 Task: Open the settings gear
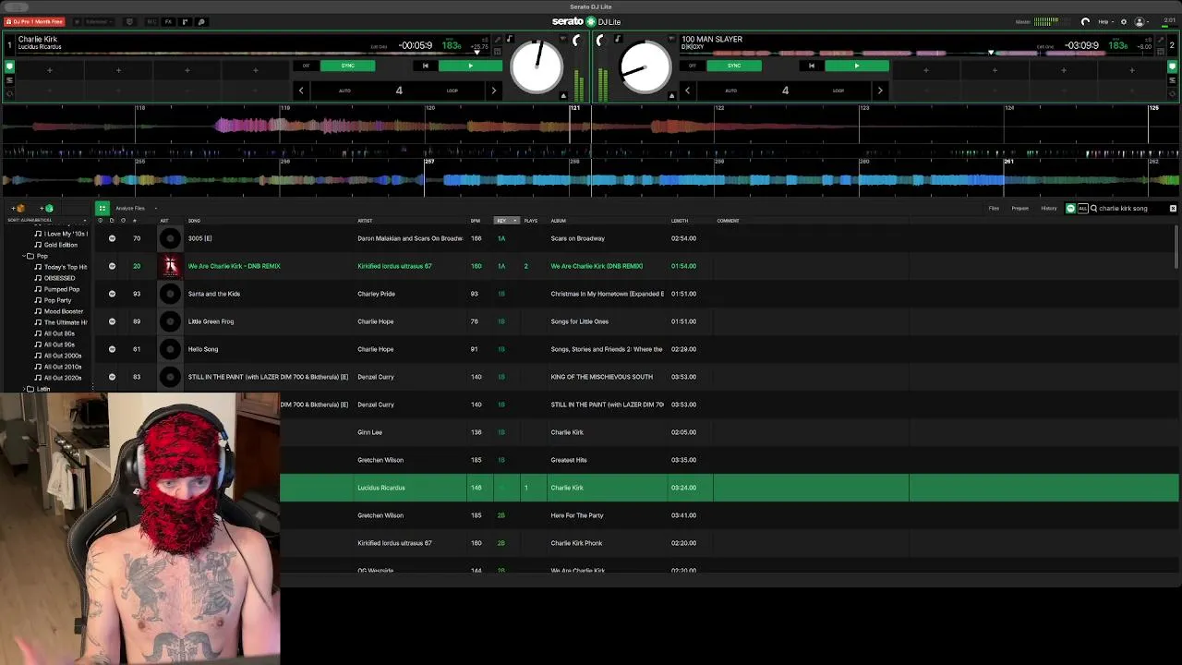point(1124,21)
